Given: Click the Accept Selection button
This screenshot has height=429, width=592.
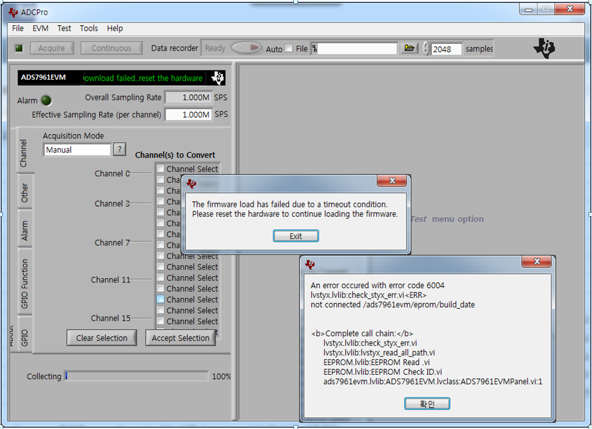Looking at the screenshot, I should [181, 338].
